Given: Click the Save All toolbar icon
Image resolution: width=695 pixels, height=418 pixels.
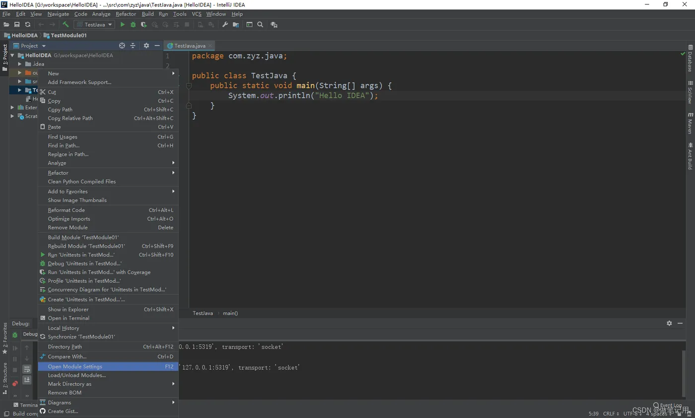Looking at the screenshot, I should 17,24.
